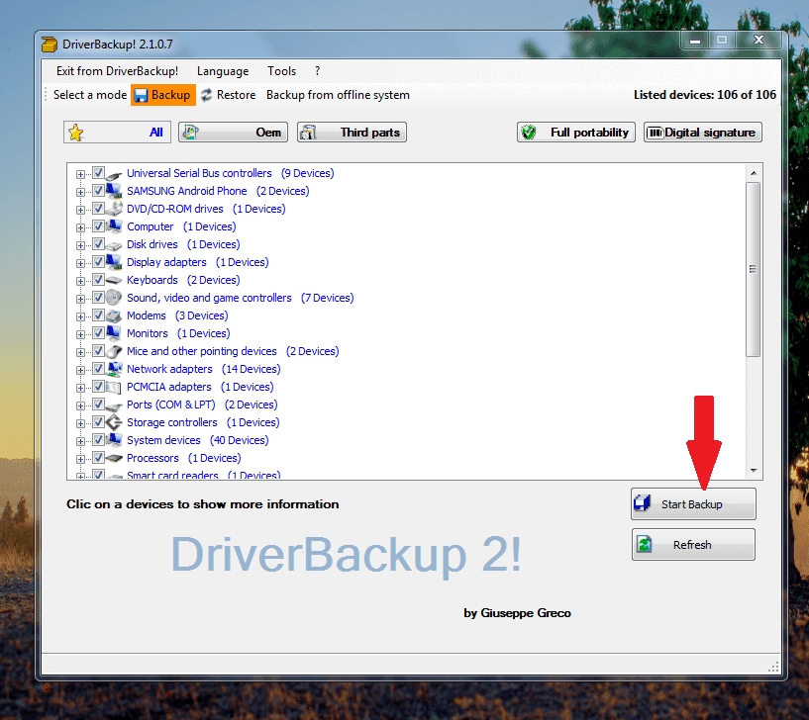Click the Restore mode arrows icon

(x=207, y=95)
